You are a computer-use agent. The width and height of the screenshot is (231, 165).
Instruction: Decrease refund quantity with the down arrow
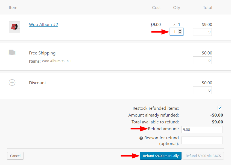click(x=180, y=33)
